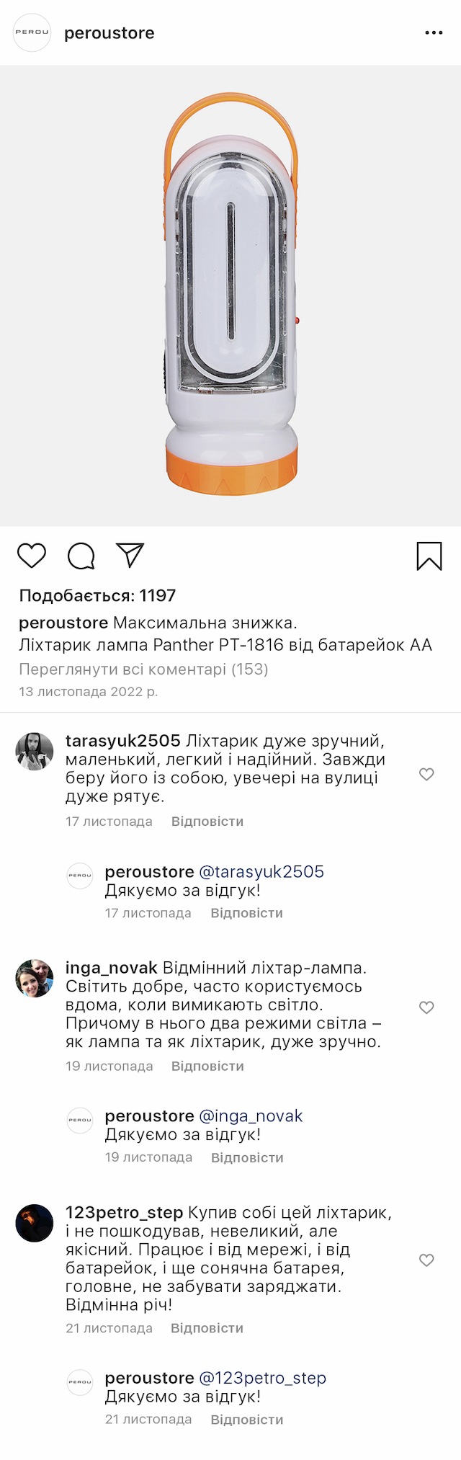The height and width of the screenshot is (1460, 461).
Task: Share post via paper plane icon
Action: [x=130, y=555]
